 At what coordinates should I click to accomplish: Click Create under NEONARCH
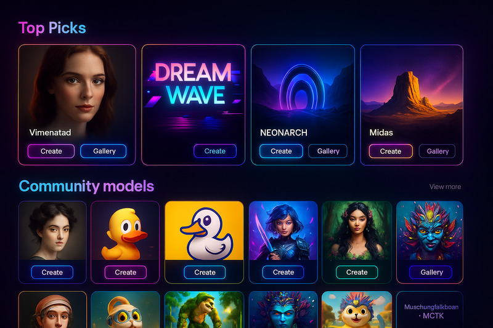coord(281,151)
